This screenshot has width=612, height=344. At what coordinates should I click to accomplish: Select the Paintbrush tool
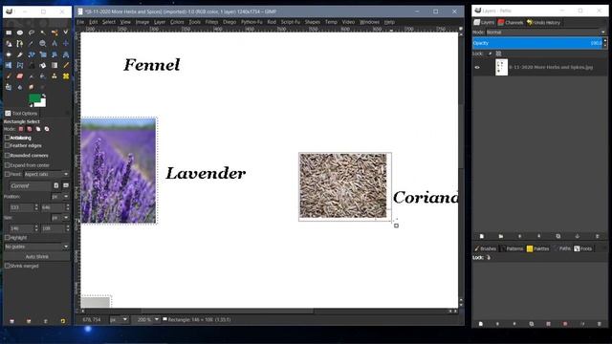click(9, 76)
